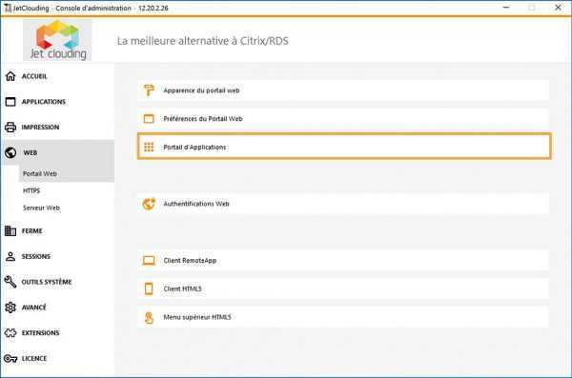
Task: Open the IMPRESSION section
Action: click(40, 128)
